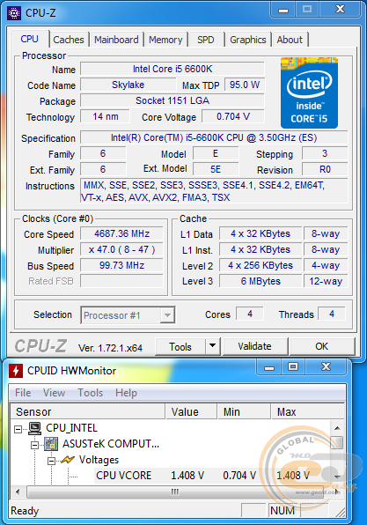The width and height of the screenshot is (367, 525).
Task: Click the Code Name value Skylake
Action: (x=128, y=85)
